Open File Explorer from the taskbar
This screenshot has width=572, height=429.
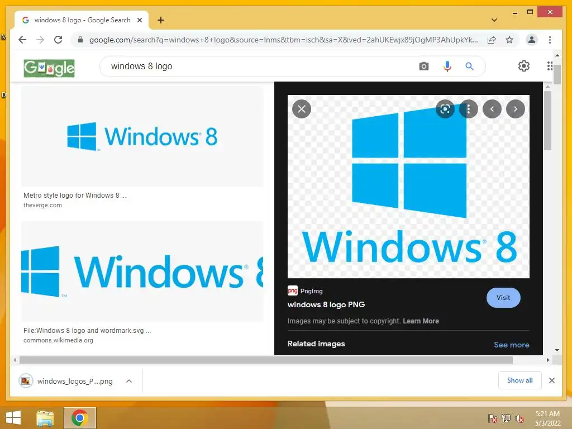(x=45, y=418)
